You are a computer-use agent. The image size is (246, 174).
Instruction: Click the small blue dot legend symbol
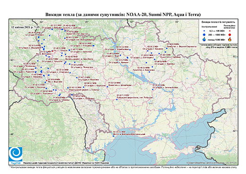coord(204,31)
